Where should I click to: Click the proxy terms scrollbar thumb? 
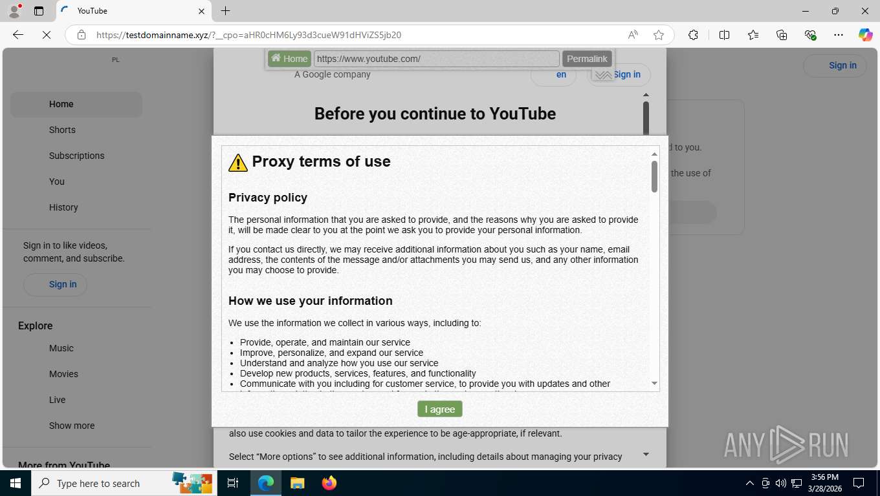(x=654, y=176)
